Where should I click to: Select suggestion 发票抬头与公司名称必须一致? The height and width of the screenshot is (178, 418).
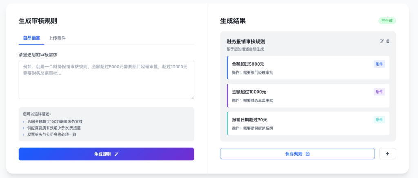click(52, 134)
